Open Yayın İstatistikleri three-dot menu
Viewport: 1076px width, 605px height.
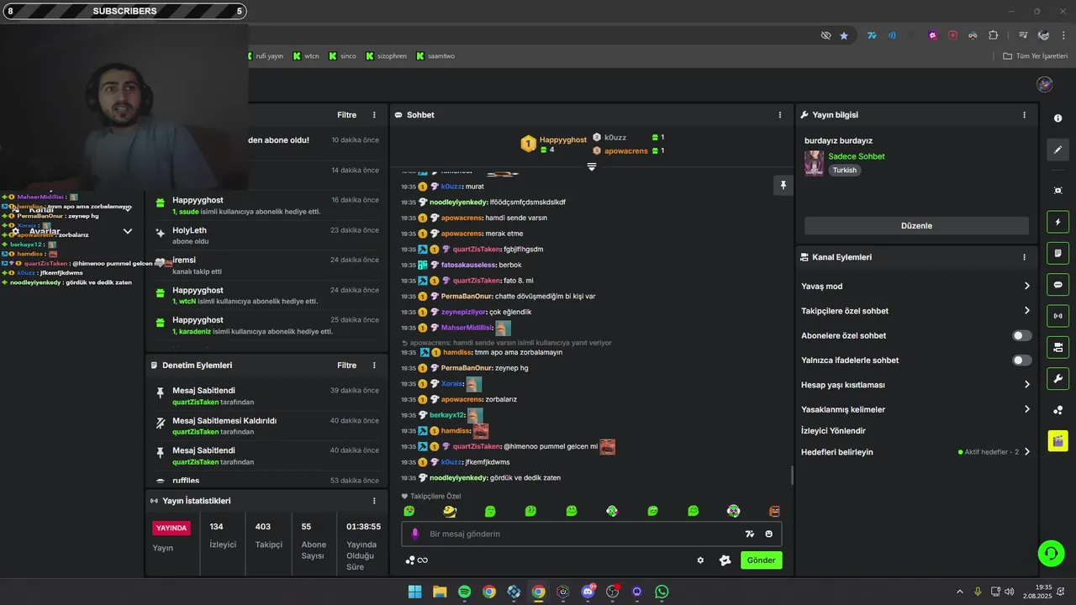(374, 501)
